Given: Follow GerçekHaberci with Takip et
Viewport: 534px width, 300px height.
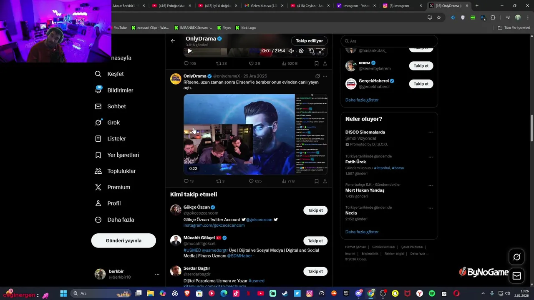Looking at the screenshot, I should pyautogui.click(x=421, y=84).
